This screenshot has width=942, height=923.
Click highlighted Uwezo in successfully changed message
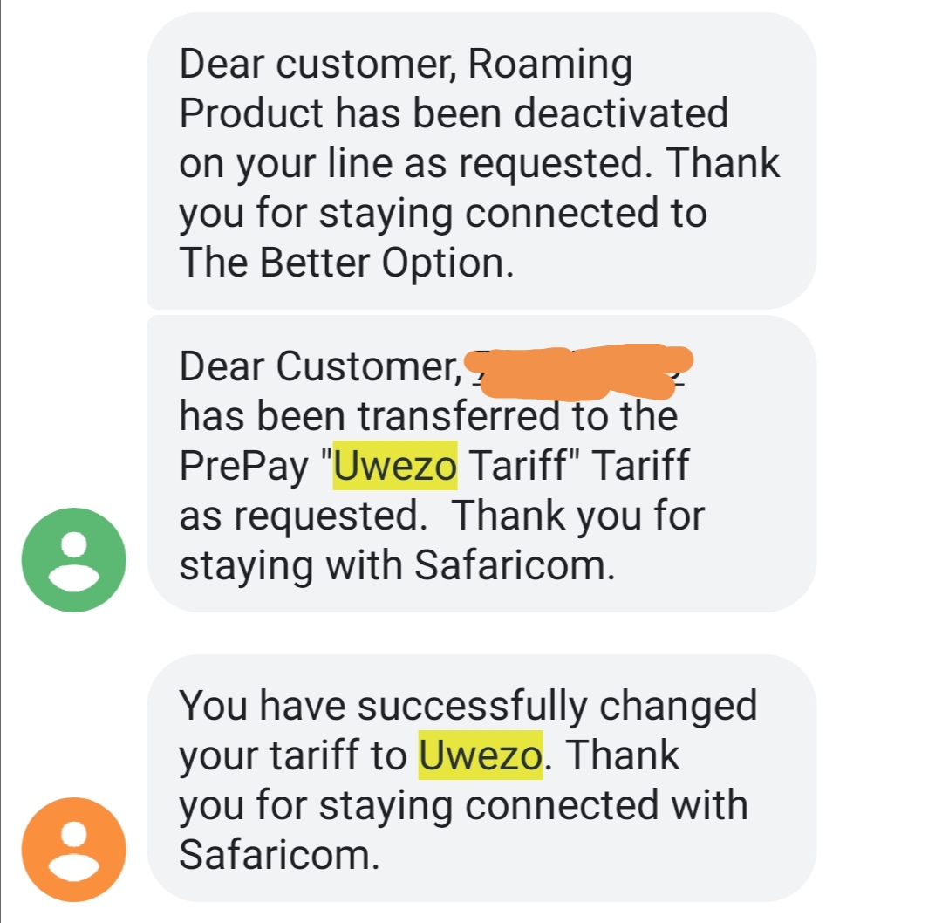point(481,755)
